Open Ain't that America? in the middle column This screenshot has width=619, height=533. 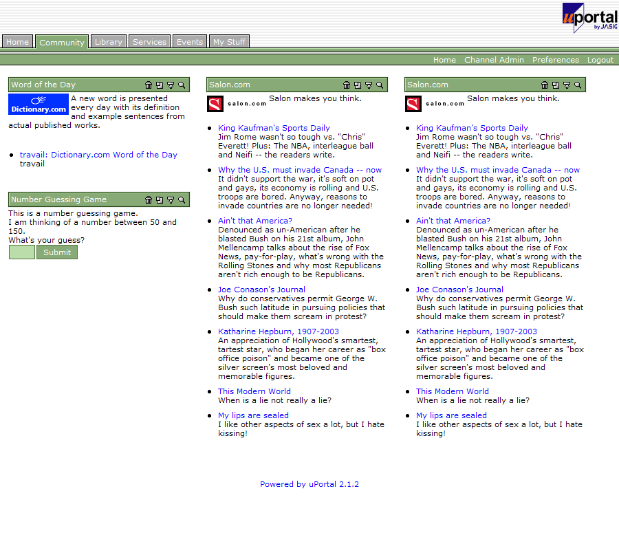coord(255,221)
